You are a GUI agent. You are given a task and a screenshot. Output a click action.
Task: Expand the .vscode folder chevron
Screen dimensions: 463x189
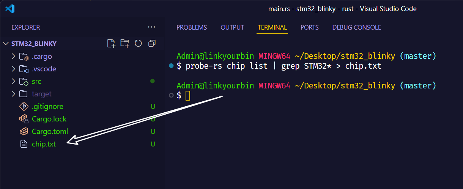click(x=14, y=69)
